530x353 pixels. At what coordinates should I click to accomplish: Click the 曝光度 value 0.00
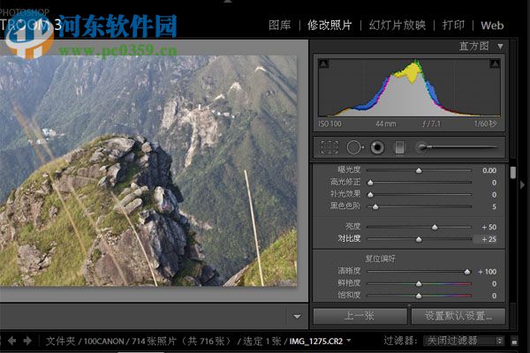pyautogui.click(x=489, y=170)
